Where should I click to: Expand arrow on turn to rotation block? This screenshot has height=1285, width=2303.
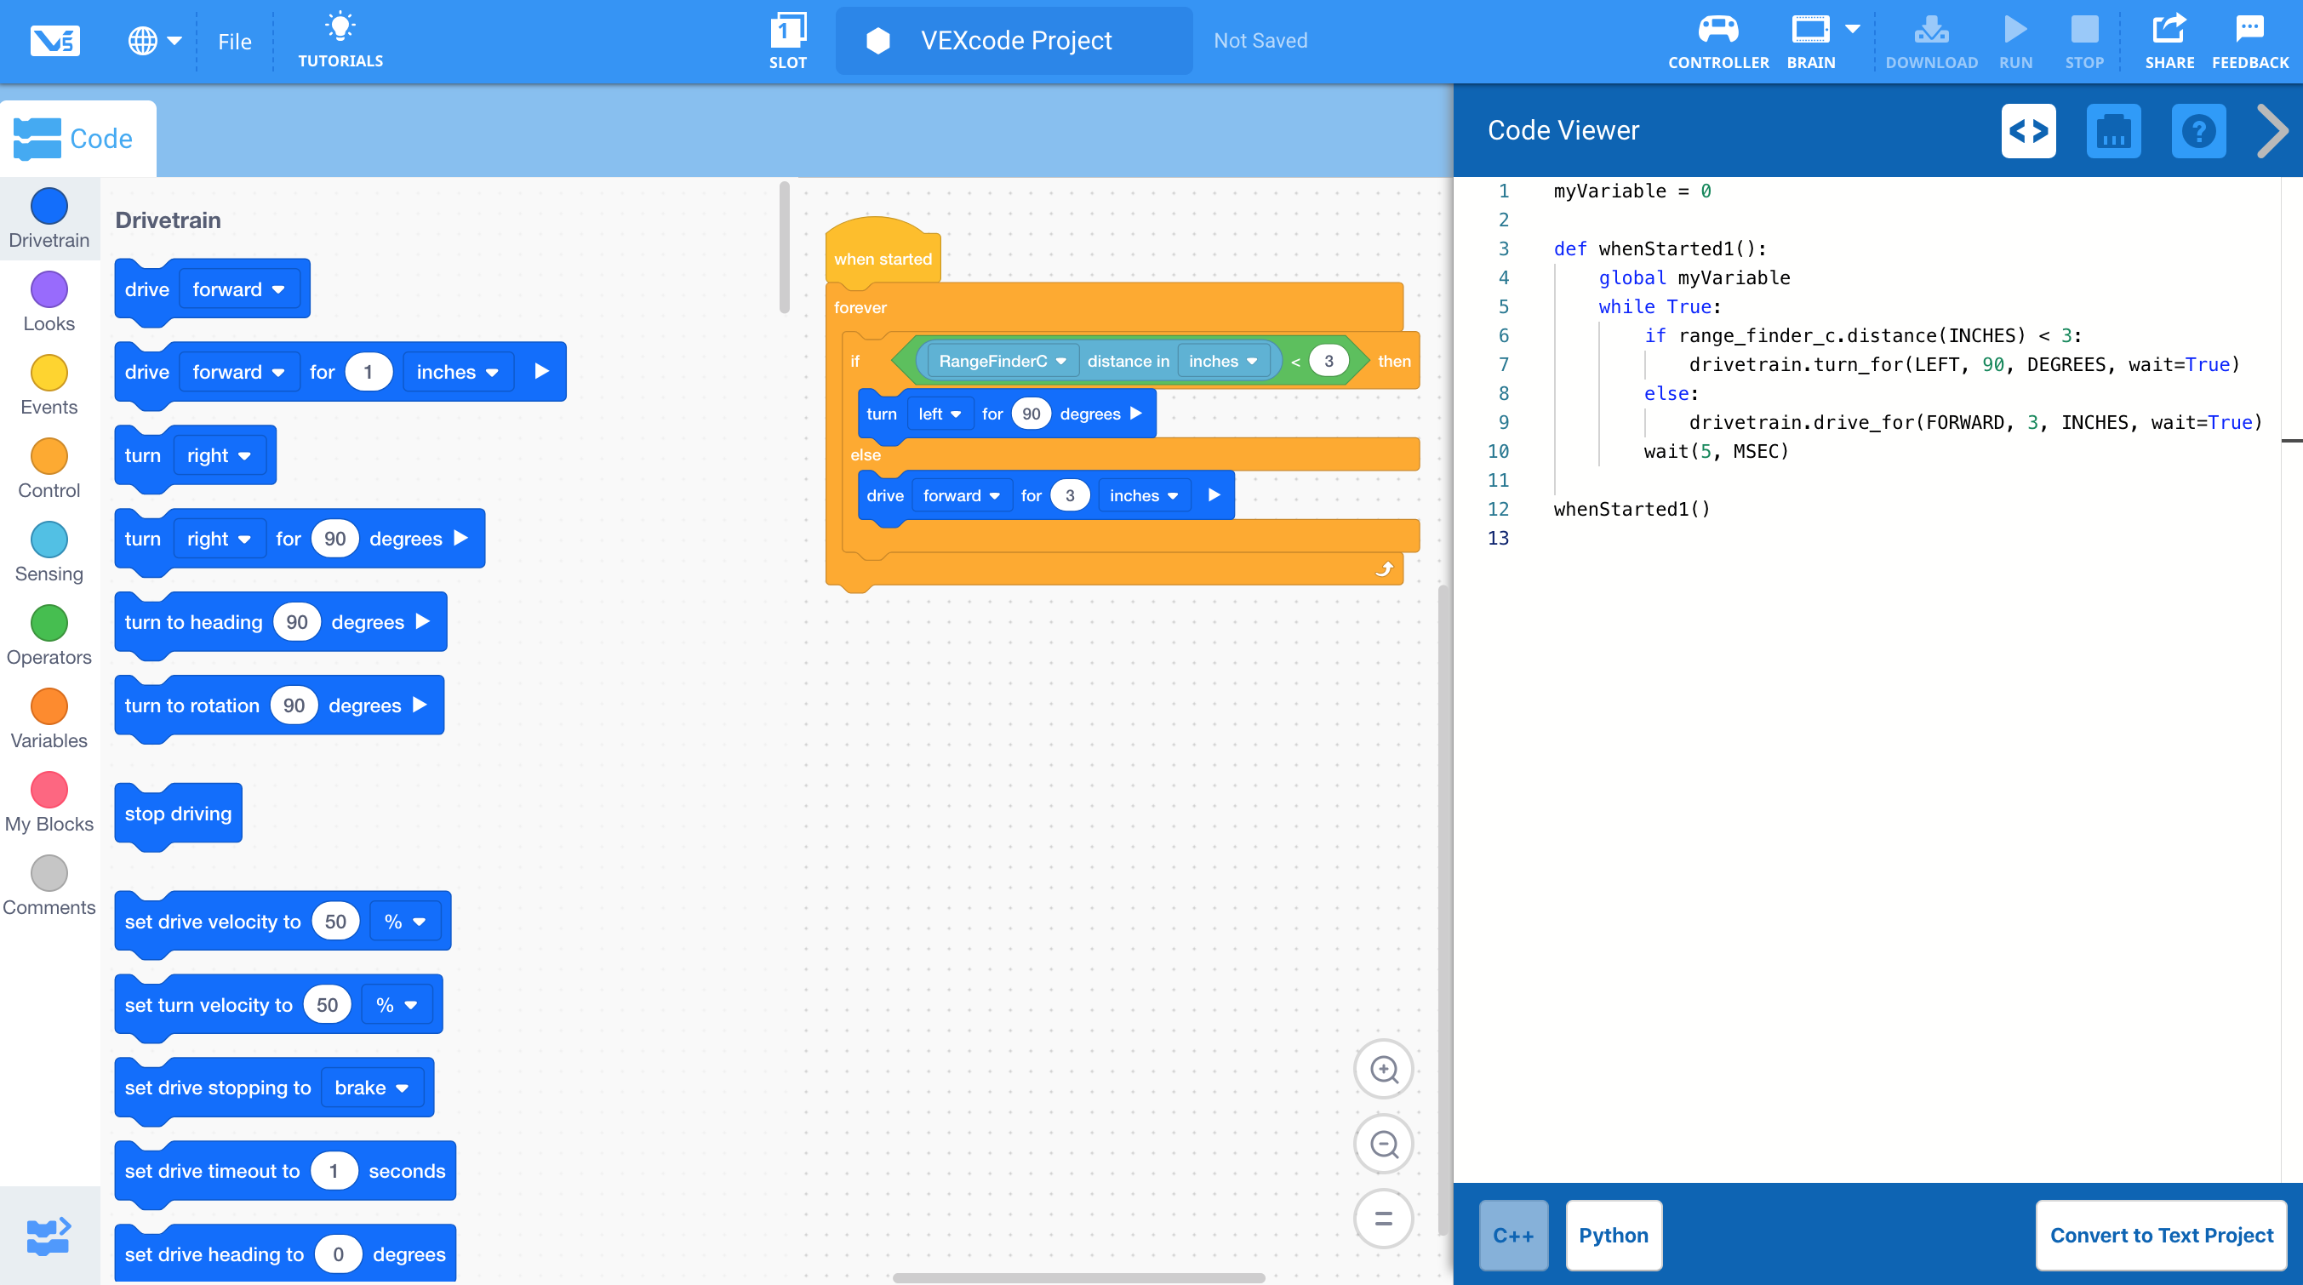(420, 705)
